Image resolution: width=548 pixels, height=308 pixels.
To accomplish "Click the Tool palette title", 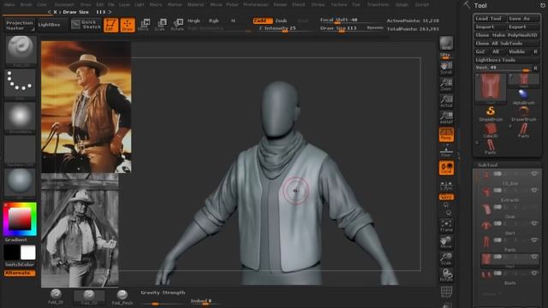I will (480, 5).
